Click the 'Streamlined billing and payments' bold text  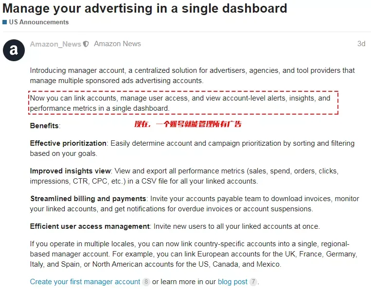(88, 199)
